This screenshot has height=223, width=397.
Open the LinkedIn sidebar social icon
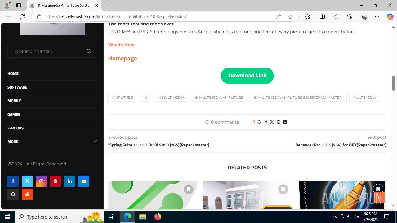70,181
